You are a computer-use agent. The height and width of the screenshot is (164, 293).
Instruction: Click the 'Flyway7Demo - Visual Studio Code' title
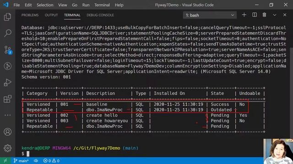184,5
